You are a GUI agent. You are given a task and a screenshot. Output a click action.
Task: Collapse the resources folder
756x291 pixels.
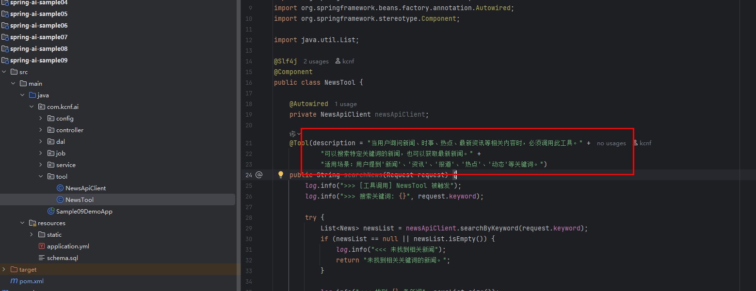pyautogui.click(x=23, y=223)
